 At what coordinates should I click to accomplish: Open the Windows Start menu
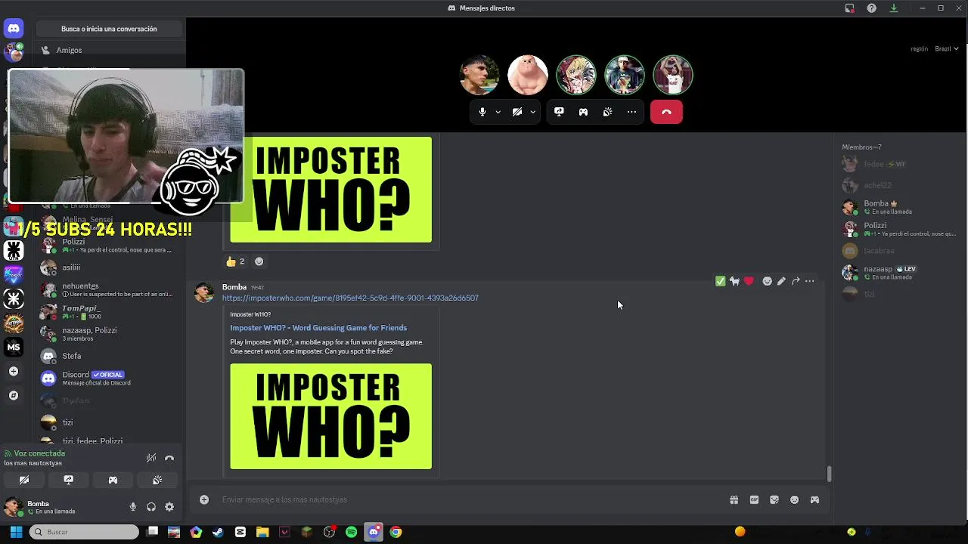16,532
